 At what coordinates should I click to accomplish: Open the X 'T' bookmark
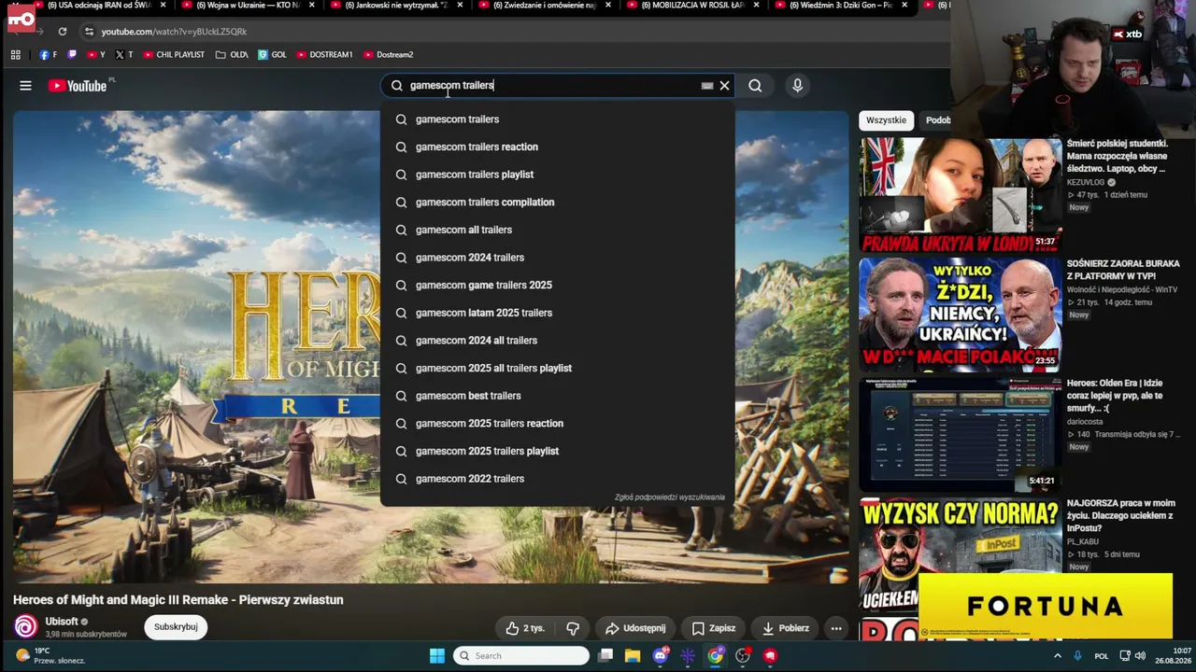pyautogui.click(x=124, y=55)
